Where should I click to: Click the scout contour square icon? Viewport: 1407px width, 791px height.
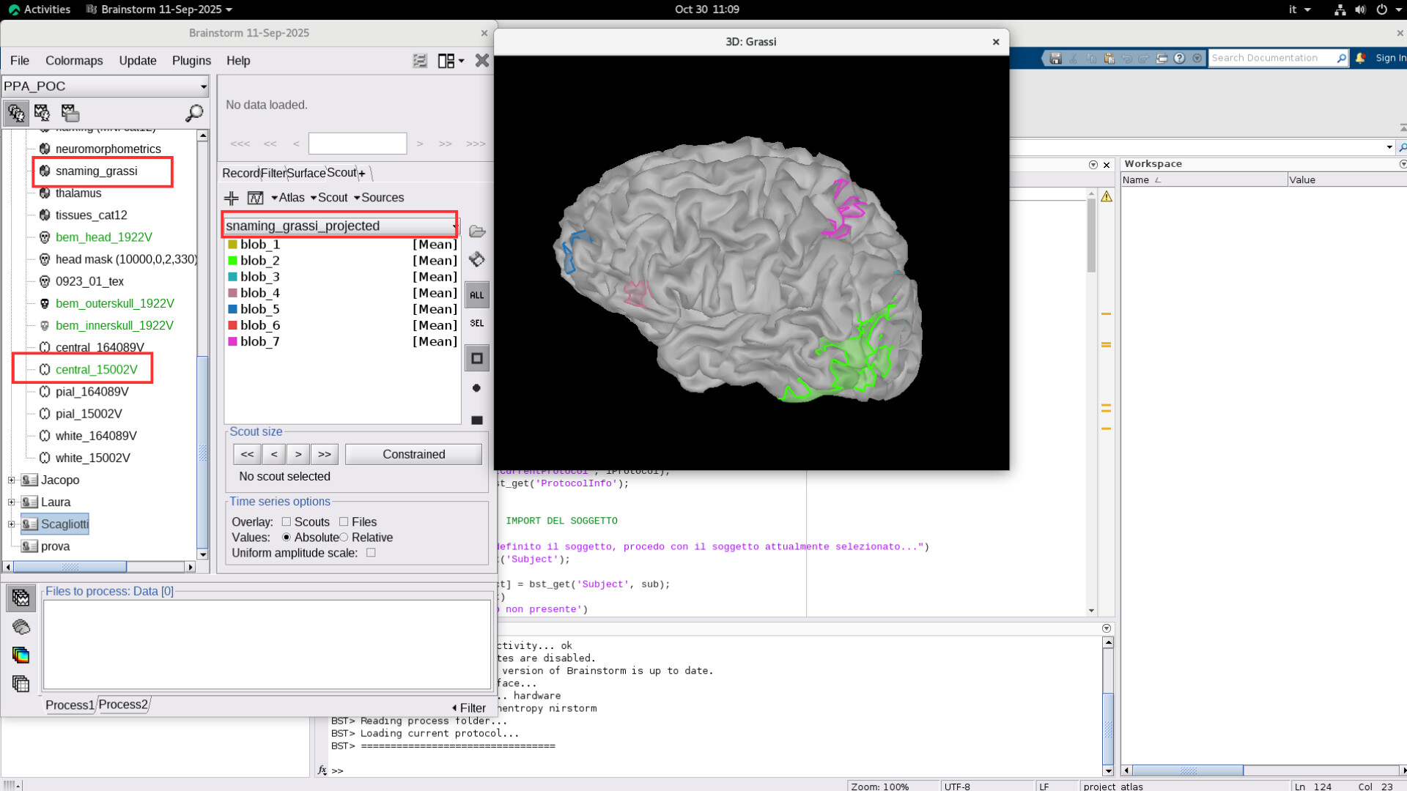tap(477, 358)
